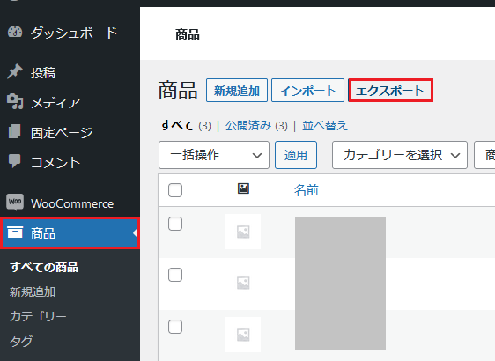Screen dimensions: 495x361
Task: Click the WooCommerce Woo logo icon
Action: click(x=15, y=202)
